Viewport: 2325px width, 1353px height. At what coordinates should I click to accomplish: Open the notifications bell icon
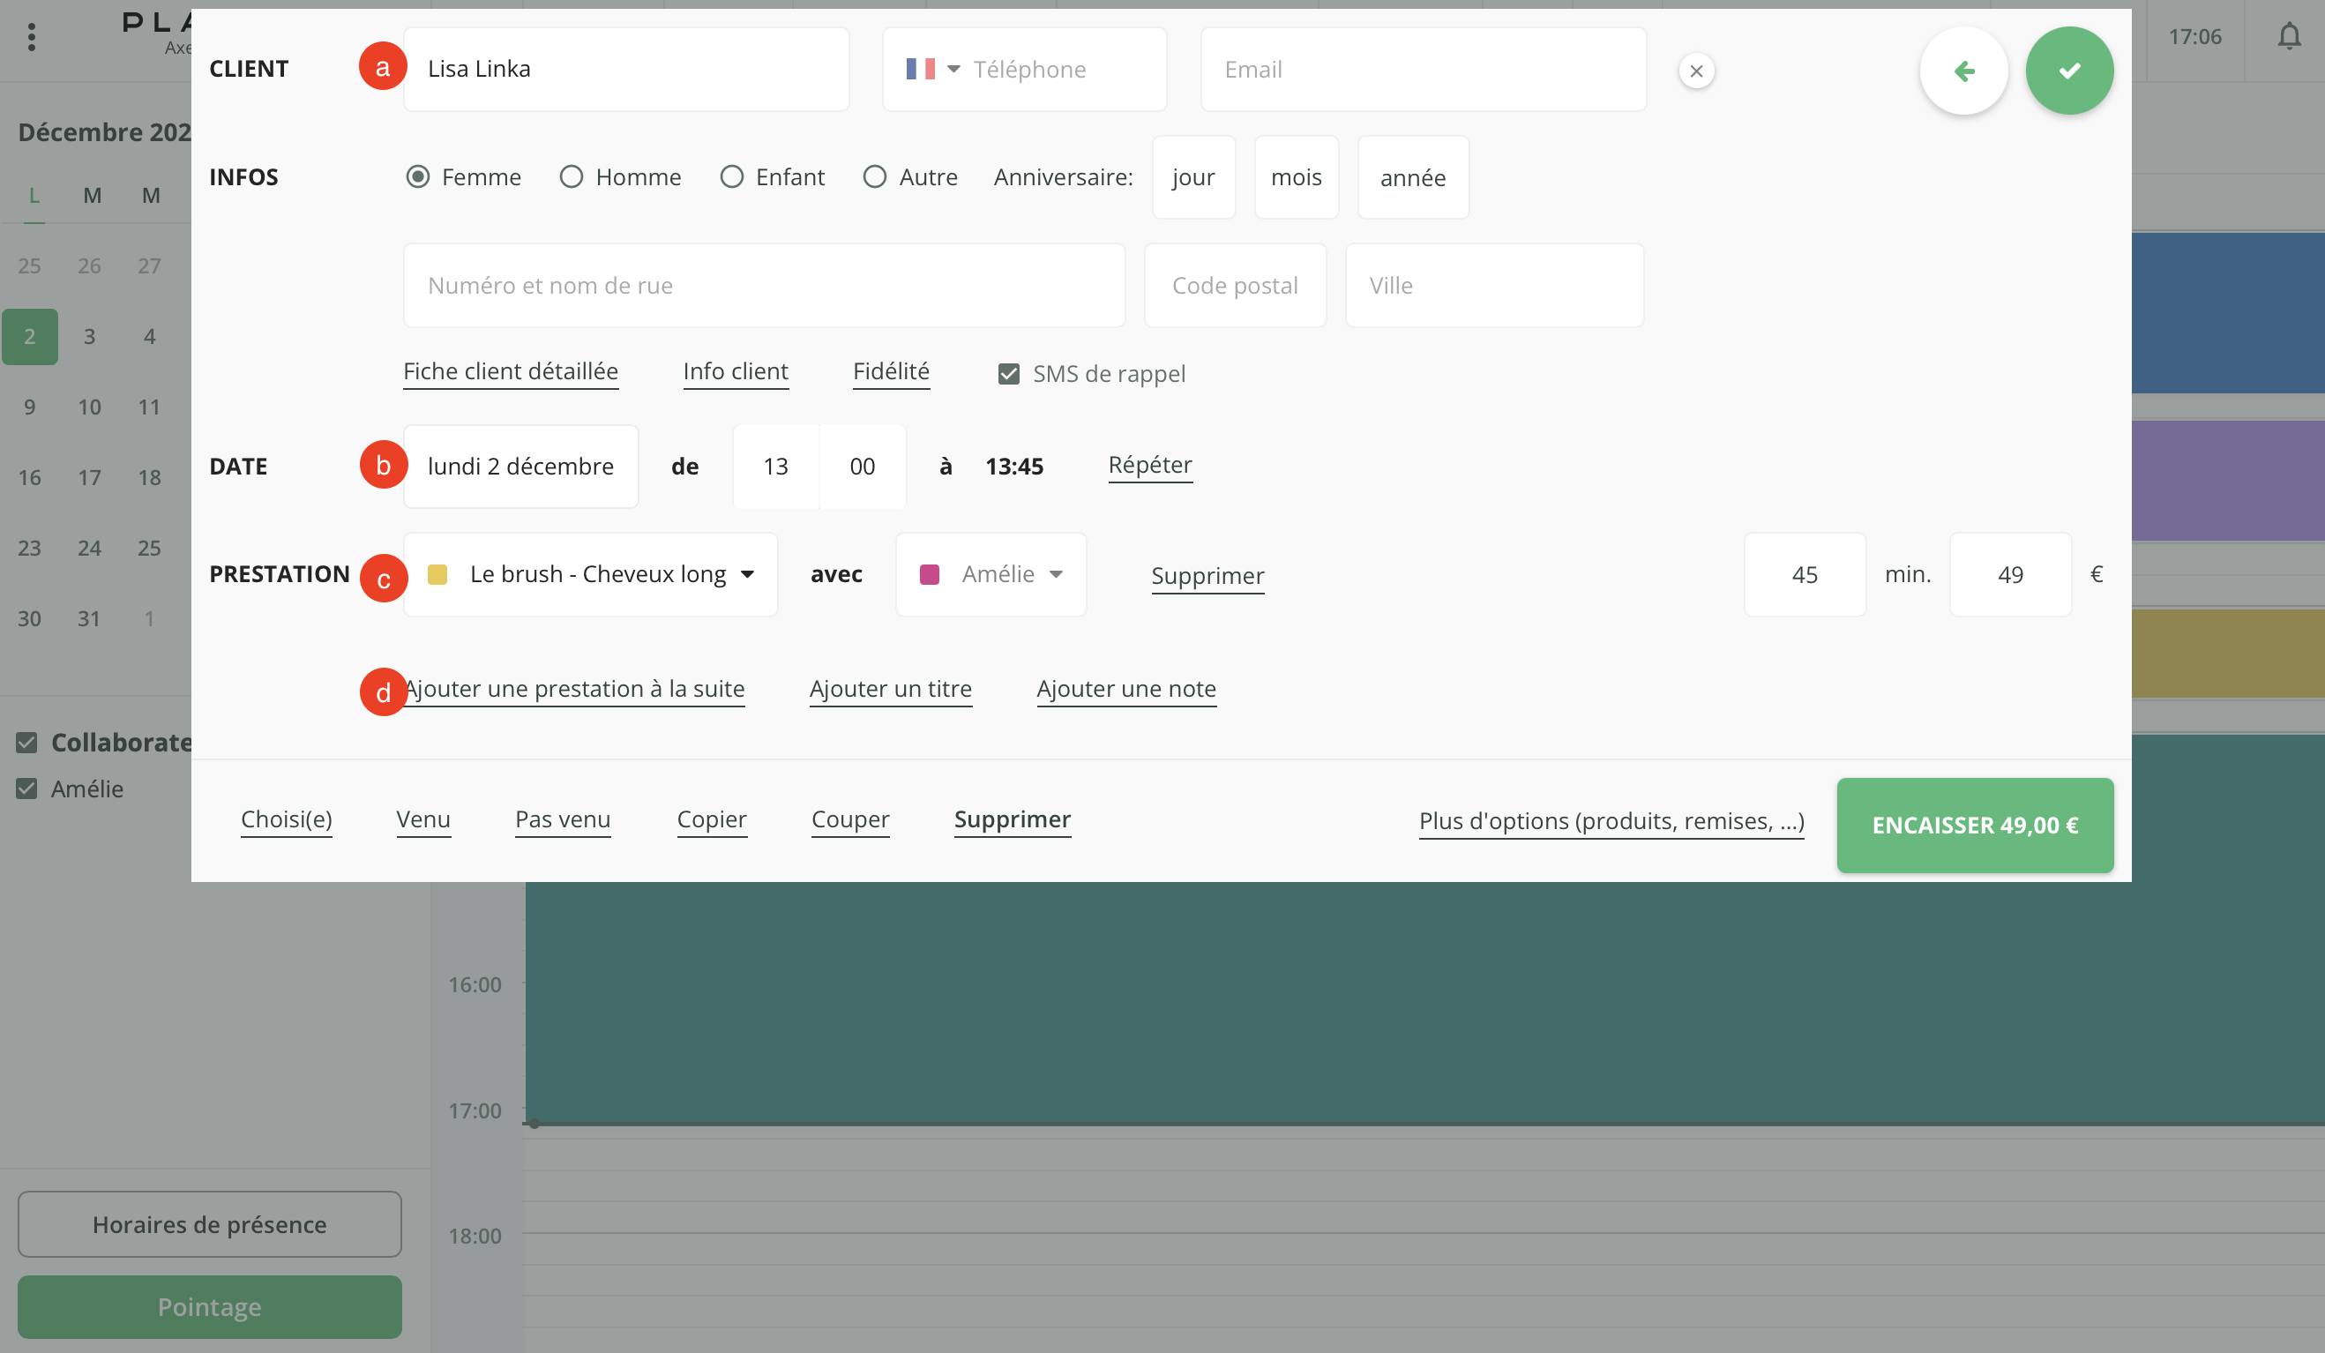[x=2288, y=37]
